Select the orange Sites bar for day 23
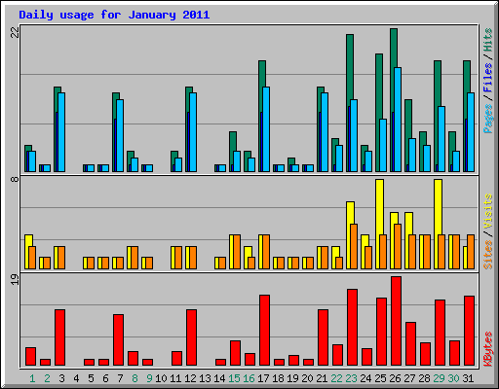The image size is (499, 389). point(354,246)
